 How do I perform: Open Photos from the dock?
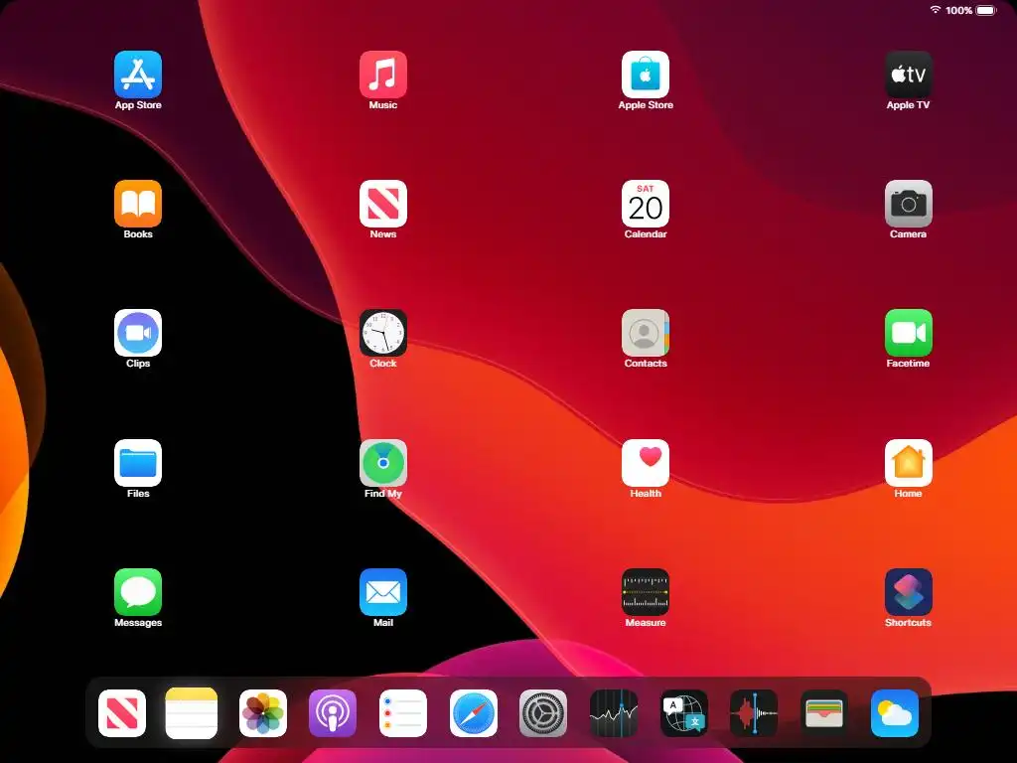(263, 713)
